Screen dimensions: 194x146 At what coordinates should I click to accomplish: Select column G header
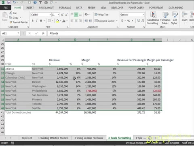coord(131,40)
